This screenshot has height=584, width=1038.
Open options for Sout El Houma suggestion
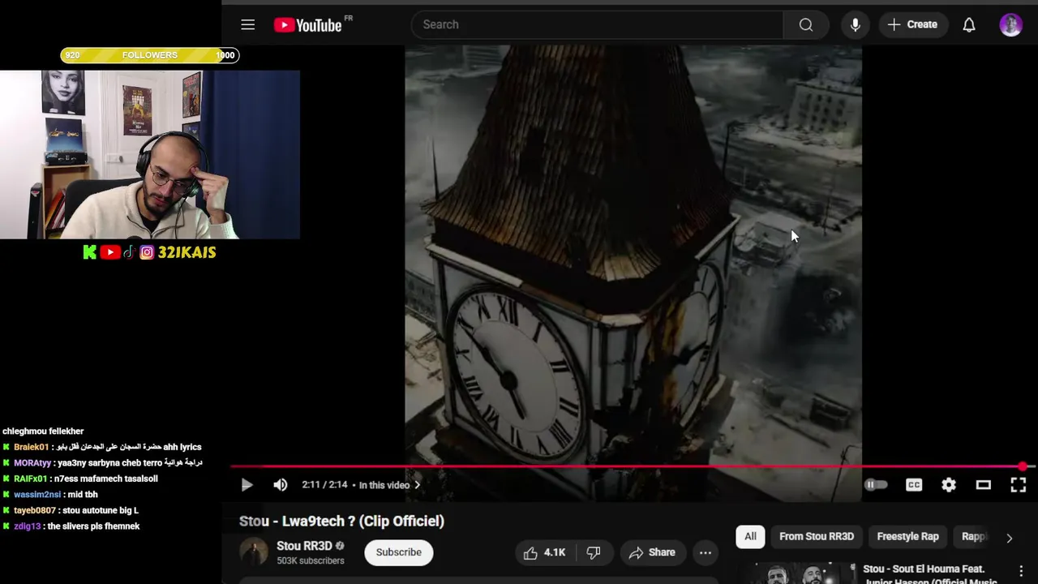[x=1021, y=572]
